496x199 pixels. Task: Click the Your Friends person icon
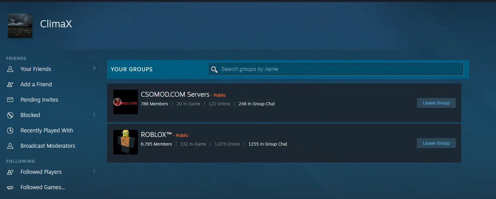click(10, 69)
